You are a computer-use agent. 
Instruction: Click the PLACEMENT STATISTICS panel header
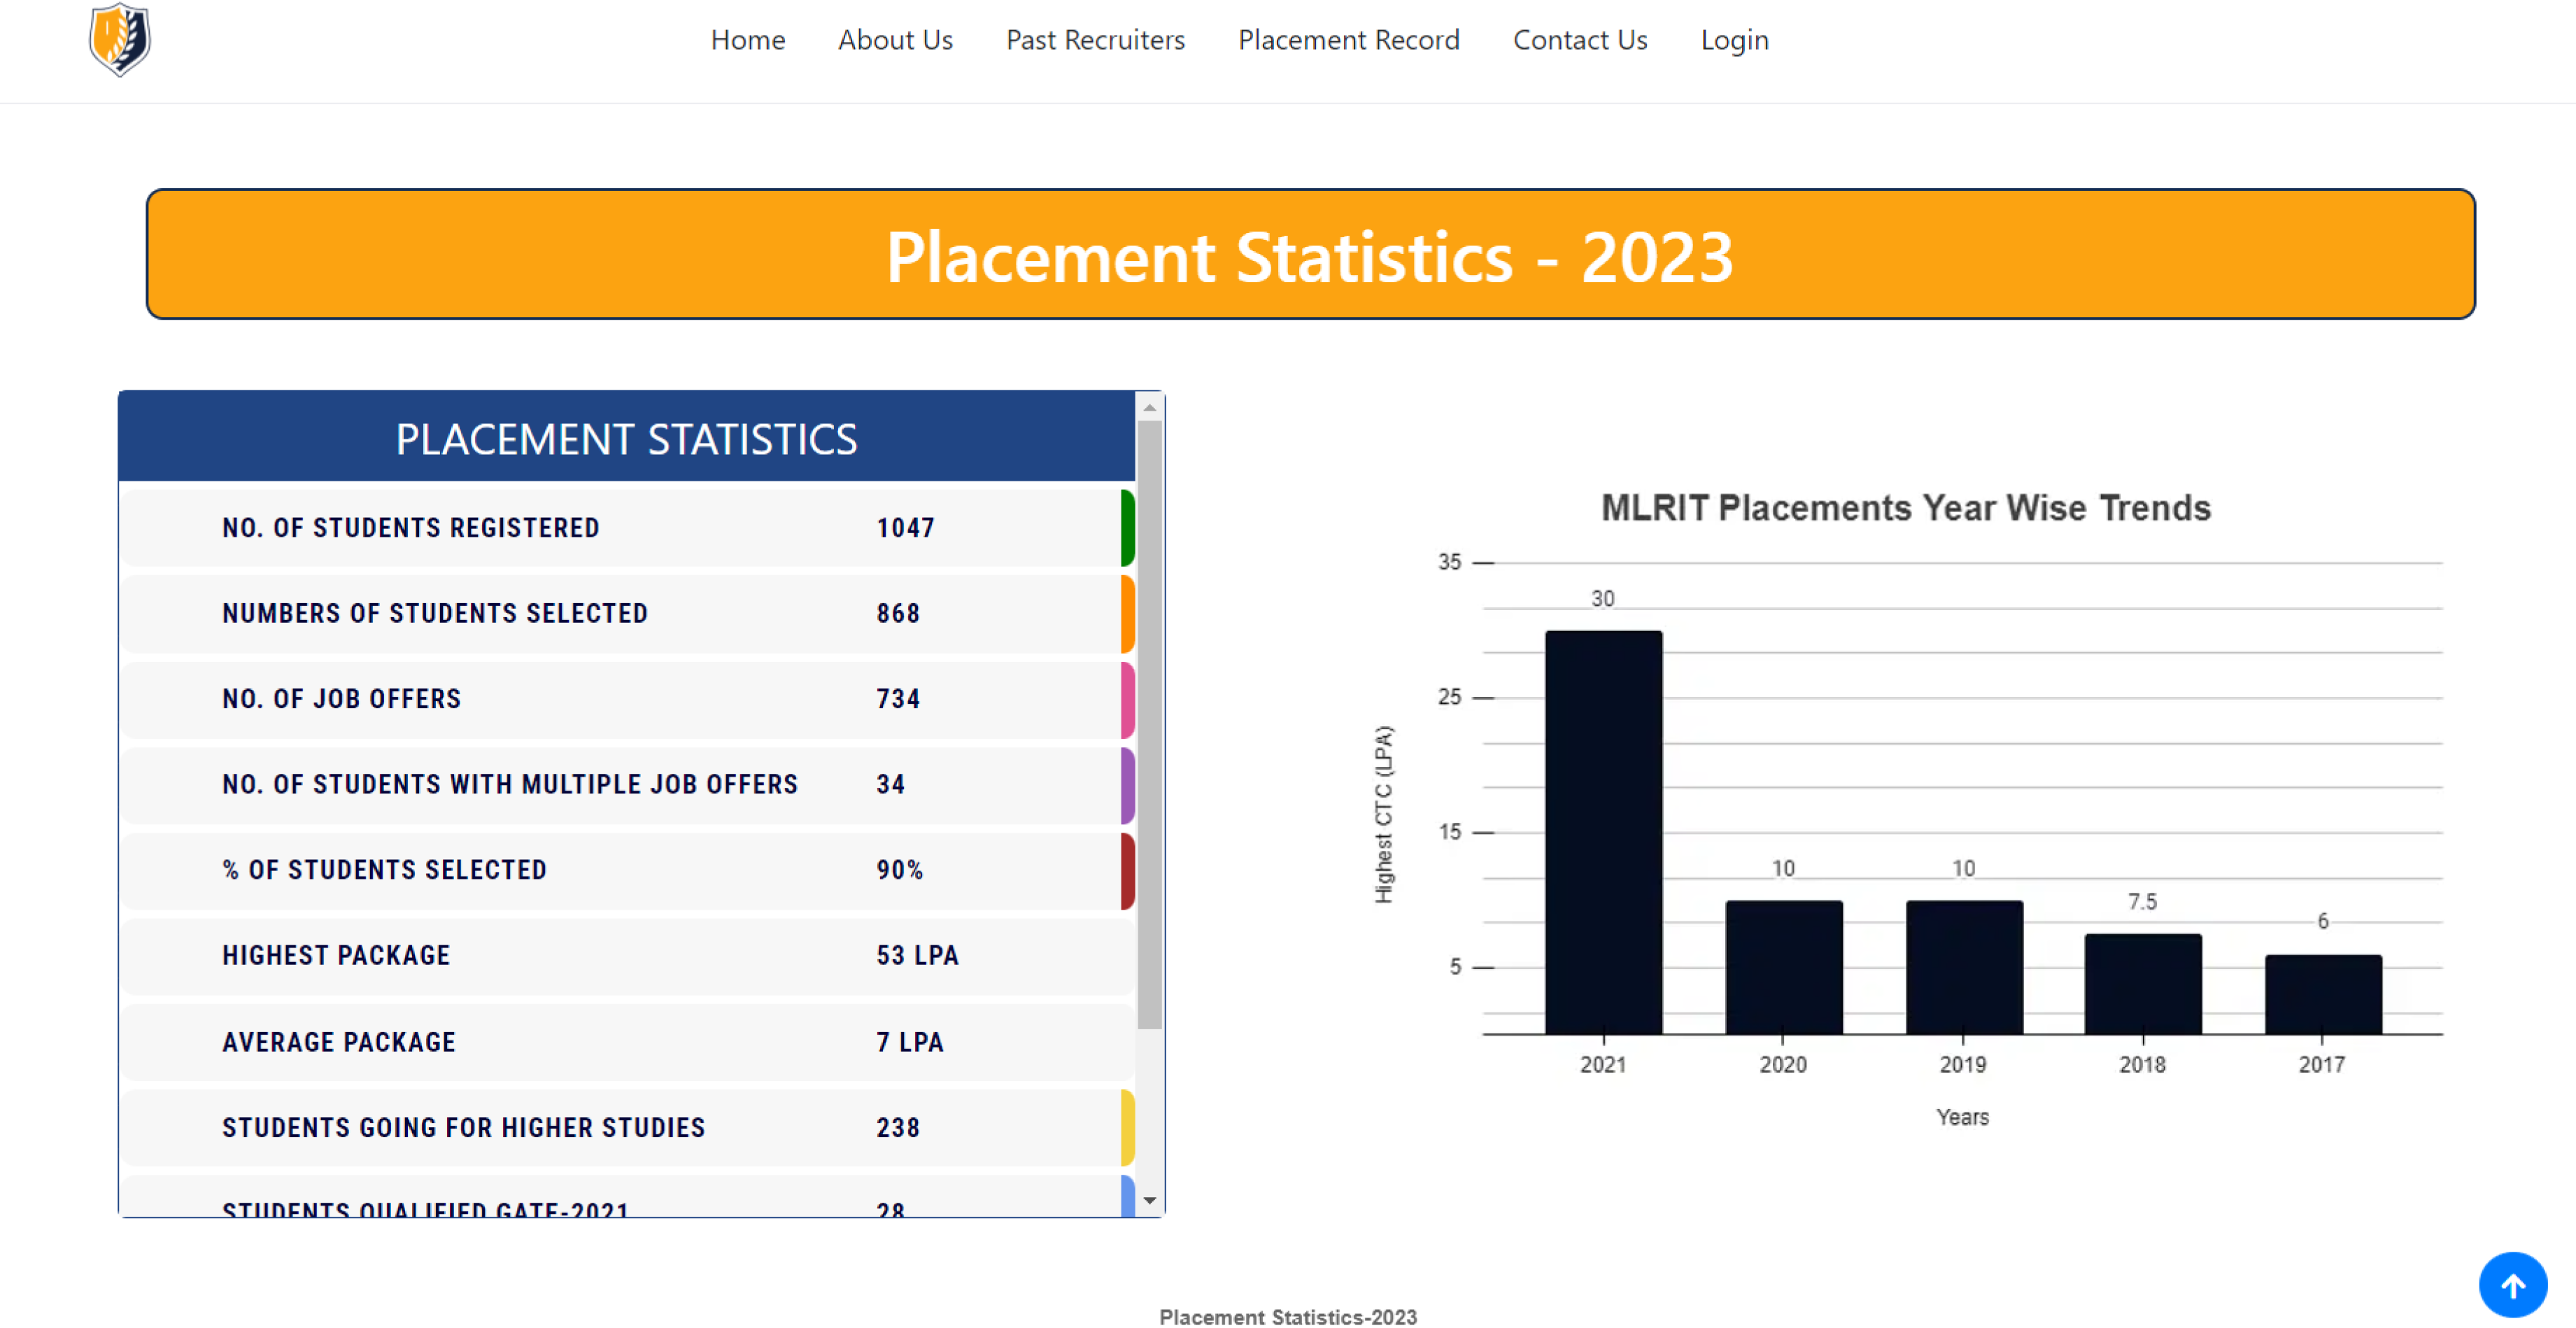click(627, 437)
